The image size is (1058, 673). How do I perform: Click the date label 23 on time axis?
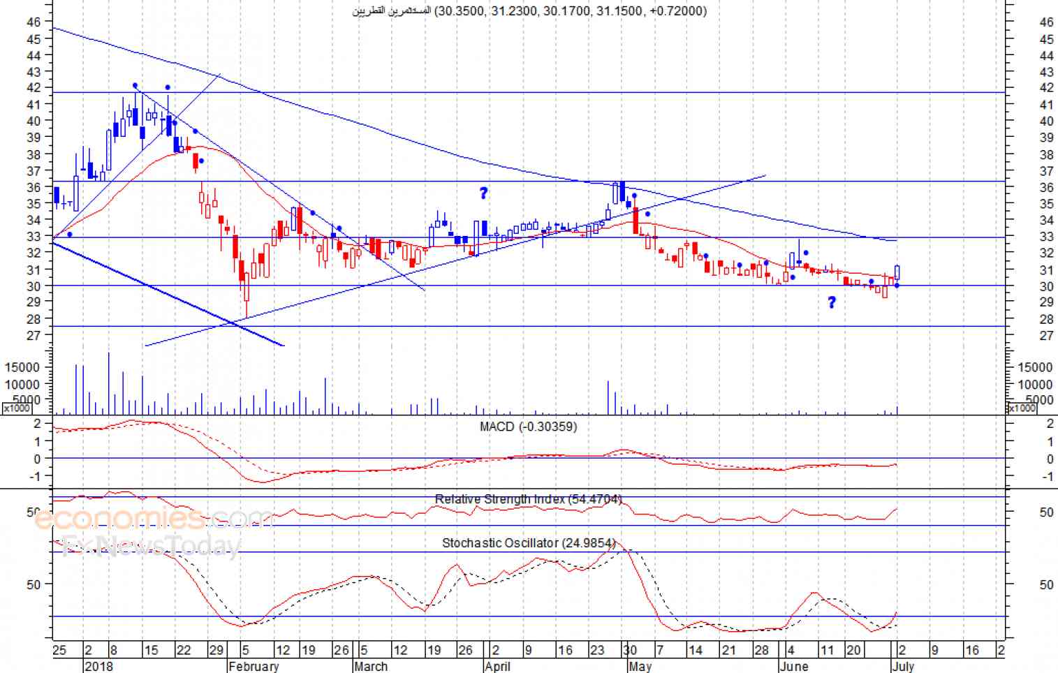tap(597, 650)
